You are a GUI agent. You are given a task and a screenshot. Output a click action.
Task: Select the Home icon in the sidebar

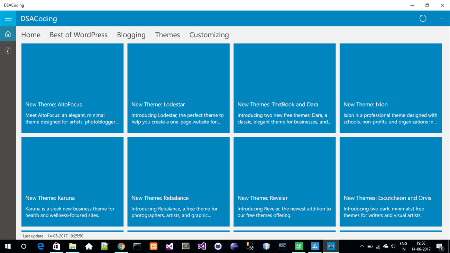point(7,33)
